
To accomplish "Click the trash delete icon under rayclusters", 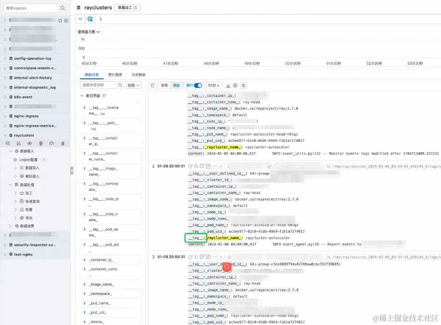I will (x=63, y=144).
